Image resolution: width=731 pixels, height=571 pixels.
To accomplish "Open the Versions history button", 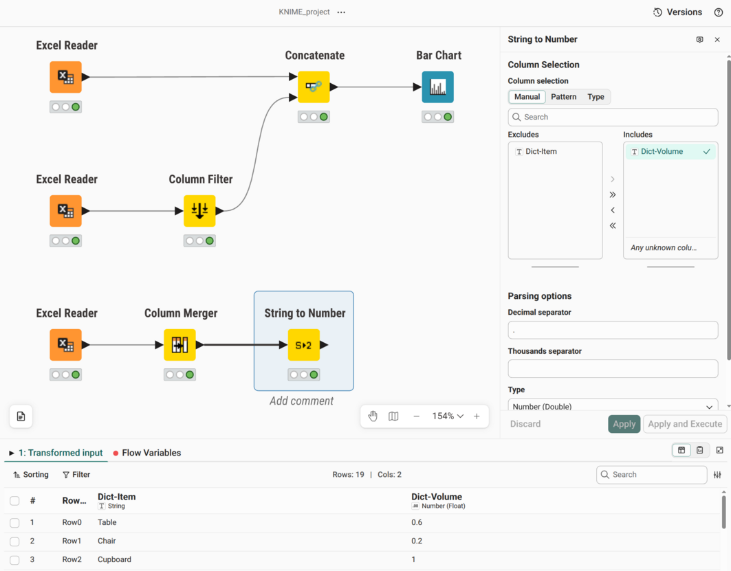I will 677,12.
